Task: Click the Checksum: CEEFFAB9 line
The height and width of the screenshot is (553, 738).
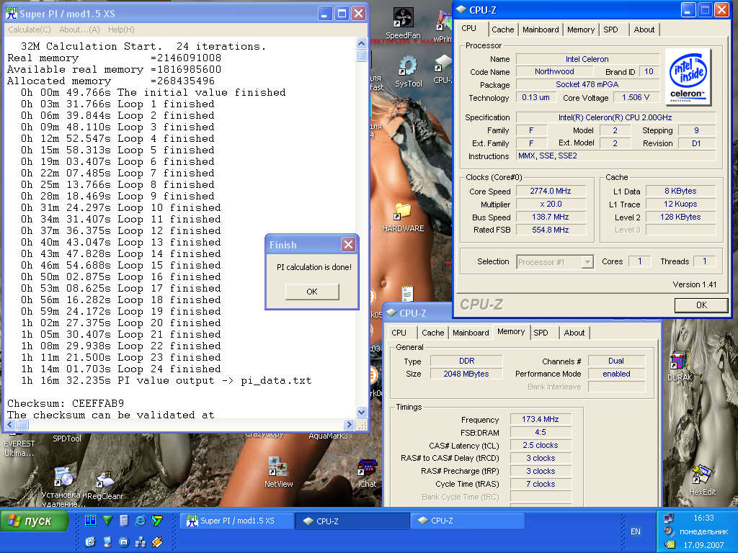Action: pos(66,403)
